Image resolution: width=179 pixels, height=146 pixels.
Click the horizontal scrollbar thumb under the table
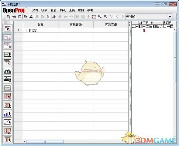point(45,142)
